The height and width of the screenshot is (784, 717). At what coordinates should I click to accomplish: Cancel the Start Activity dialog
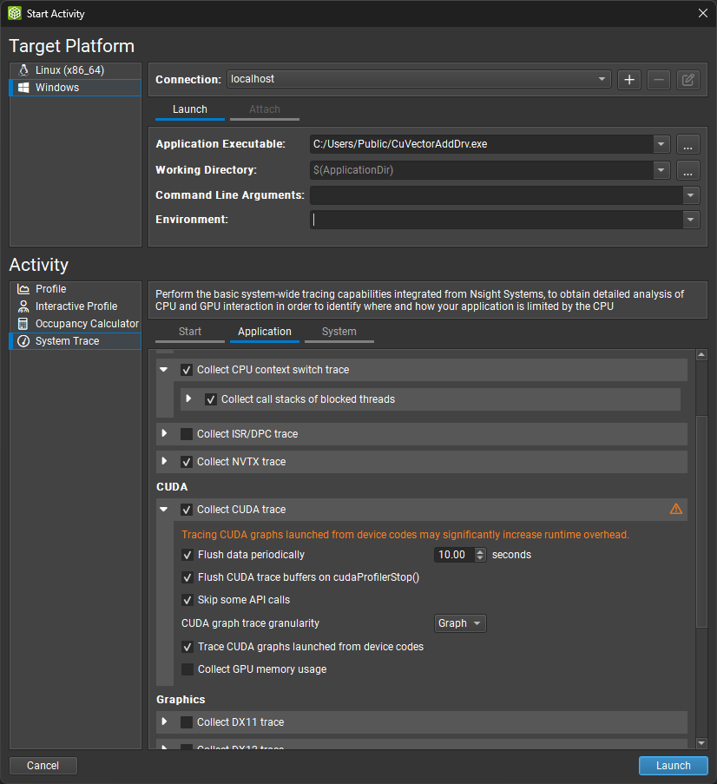[x=43, y=765]
